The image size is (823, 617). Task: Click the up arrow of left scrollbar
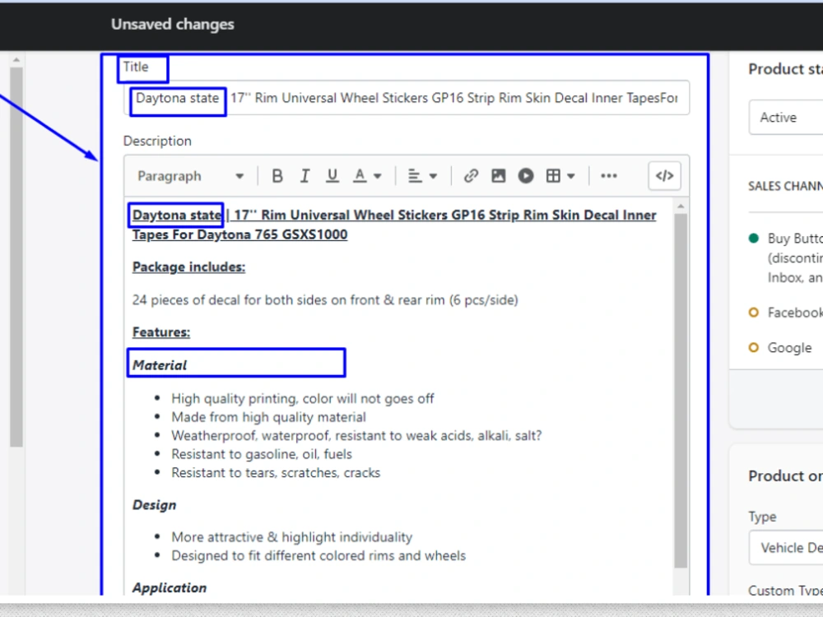coord(16,60)
